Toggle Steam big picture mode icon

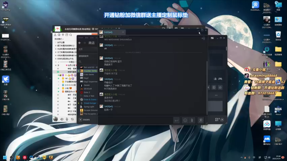pos(212,38)
